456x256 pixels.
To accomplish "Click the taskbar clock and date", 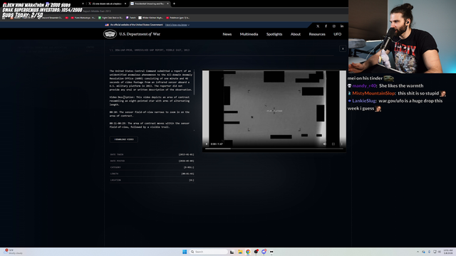I will pyautogui.click(x=448, y=252).
